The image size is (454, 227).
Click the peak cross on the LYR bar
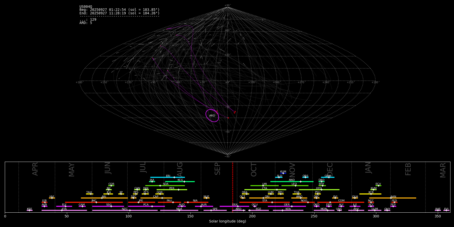tap(45, 202)
